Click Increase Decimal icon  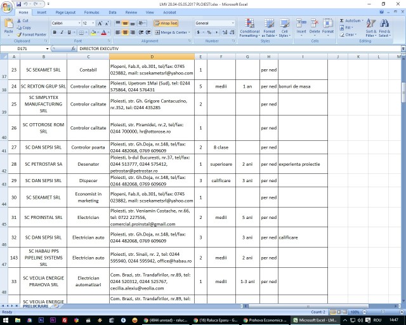(x=225, y=32)
